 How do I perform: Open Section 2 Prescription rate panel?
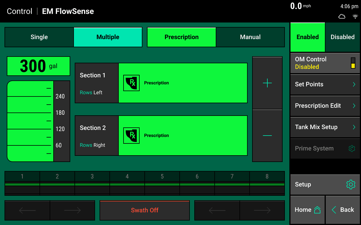click(183, 136)
